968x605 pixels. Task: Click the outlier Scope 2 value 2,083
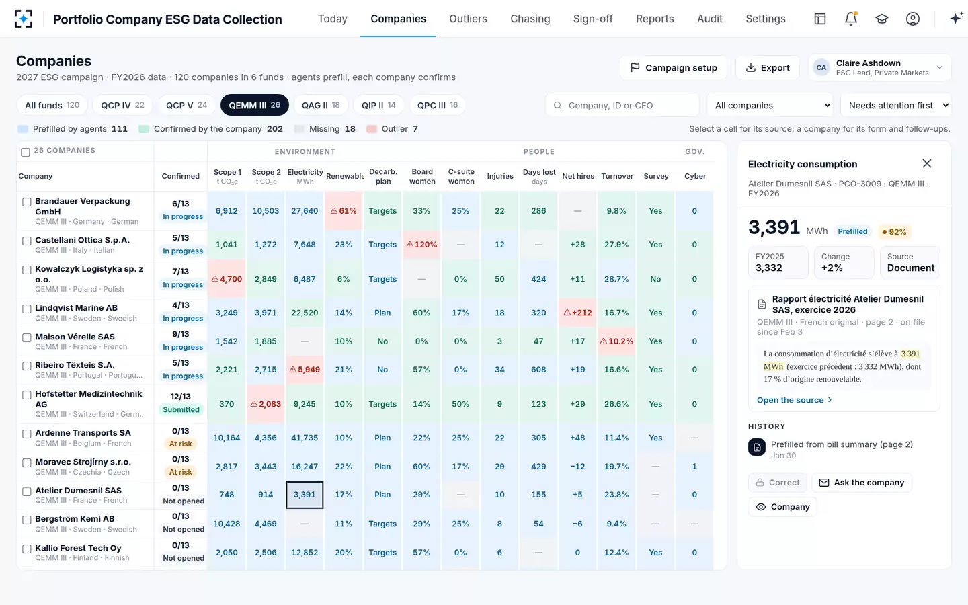(266, 404)
